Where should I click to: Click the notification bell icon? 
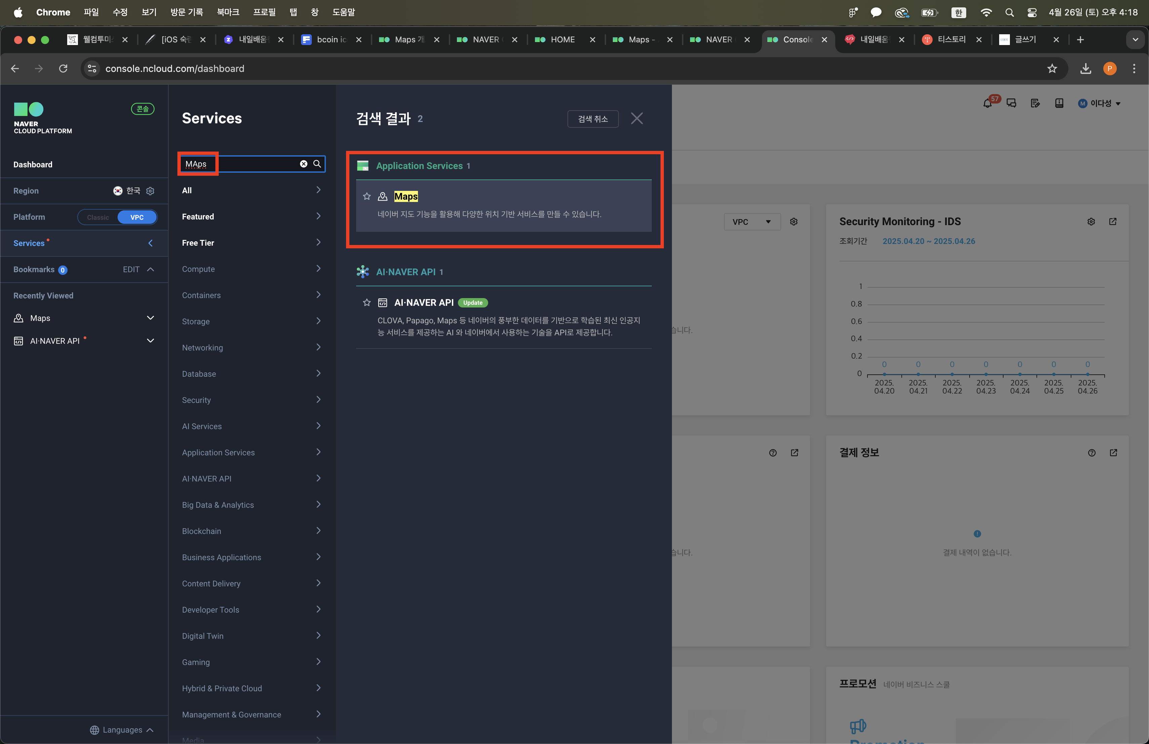pyautogui.click(x=987, y=103)
